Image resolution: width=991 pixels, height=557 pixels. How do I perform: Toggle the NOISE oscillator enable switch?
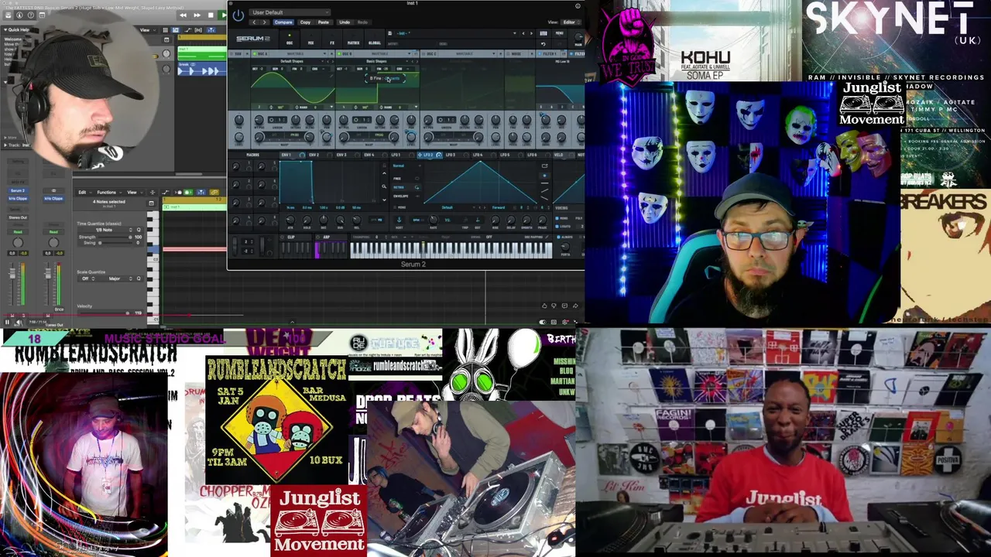point(508,53)
